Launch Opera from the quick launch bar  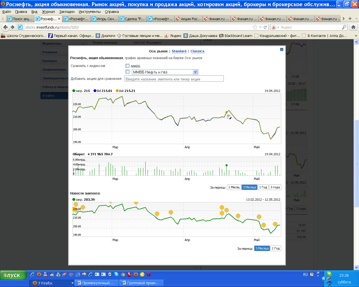(x=149, y=274)
